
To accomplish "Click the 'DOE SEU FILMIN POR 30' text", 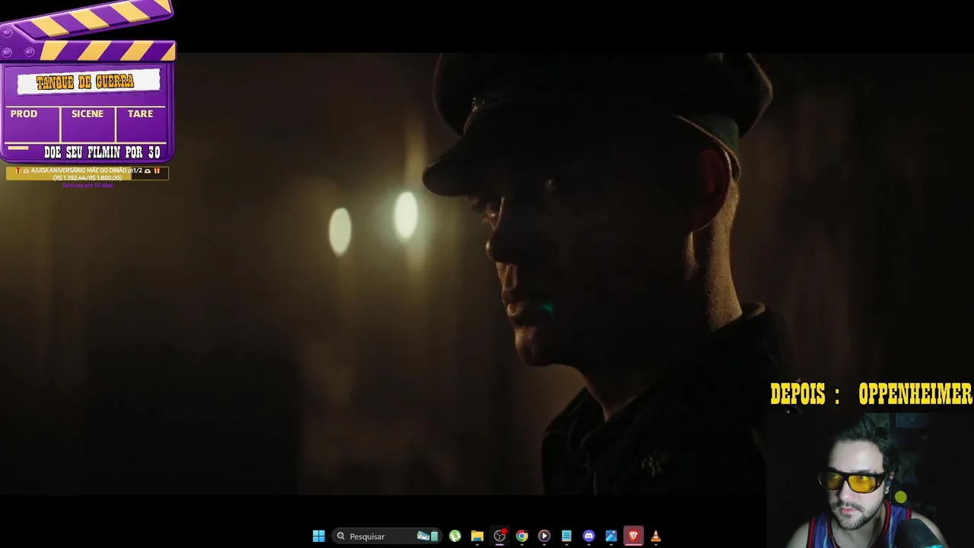I will [x=102, y=152].
